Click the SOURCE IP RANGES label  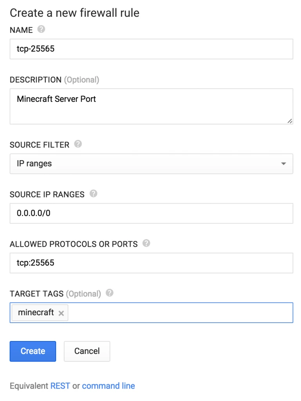(x=47, y=194)
